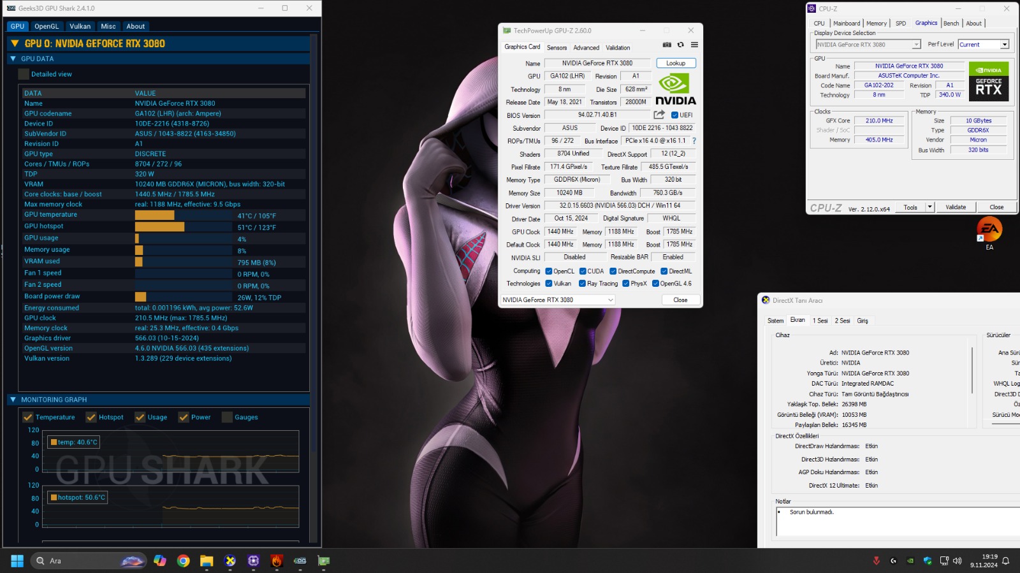This screenshot has height=573, width=1020.
Task: Click the Ara search box in the taskbar
Action: click(89, 561)
